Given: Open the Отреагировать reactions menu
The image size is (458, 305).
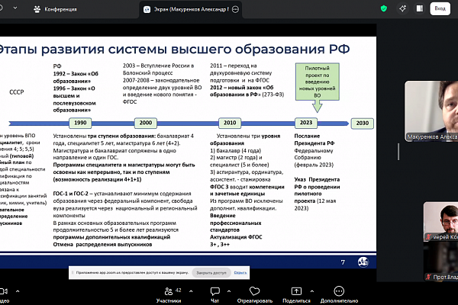Looking at the screenshot, I should click(x=255, y=295).
